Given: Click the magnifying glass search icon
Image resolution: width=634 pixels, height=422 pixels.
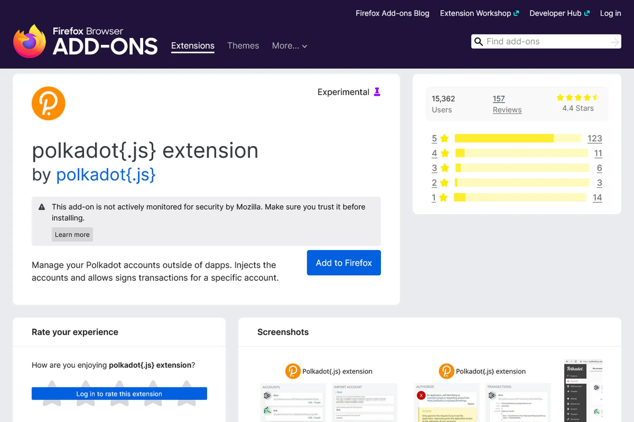Looking at the screenshot, I should 478,42.
